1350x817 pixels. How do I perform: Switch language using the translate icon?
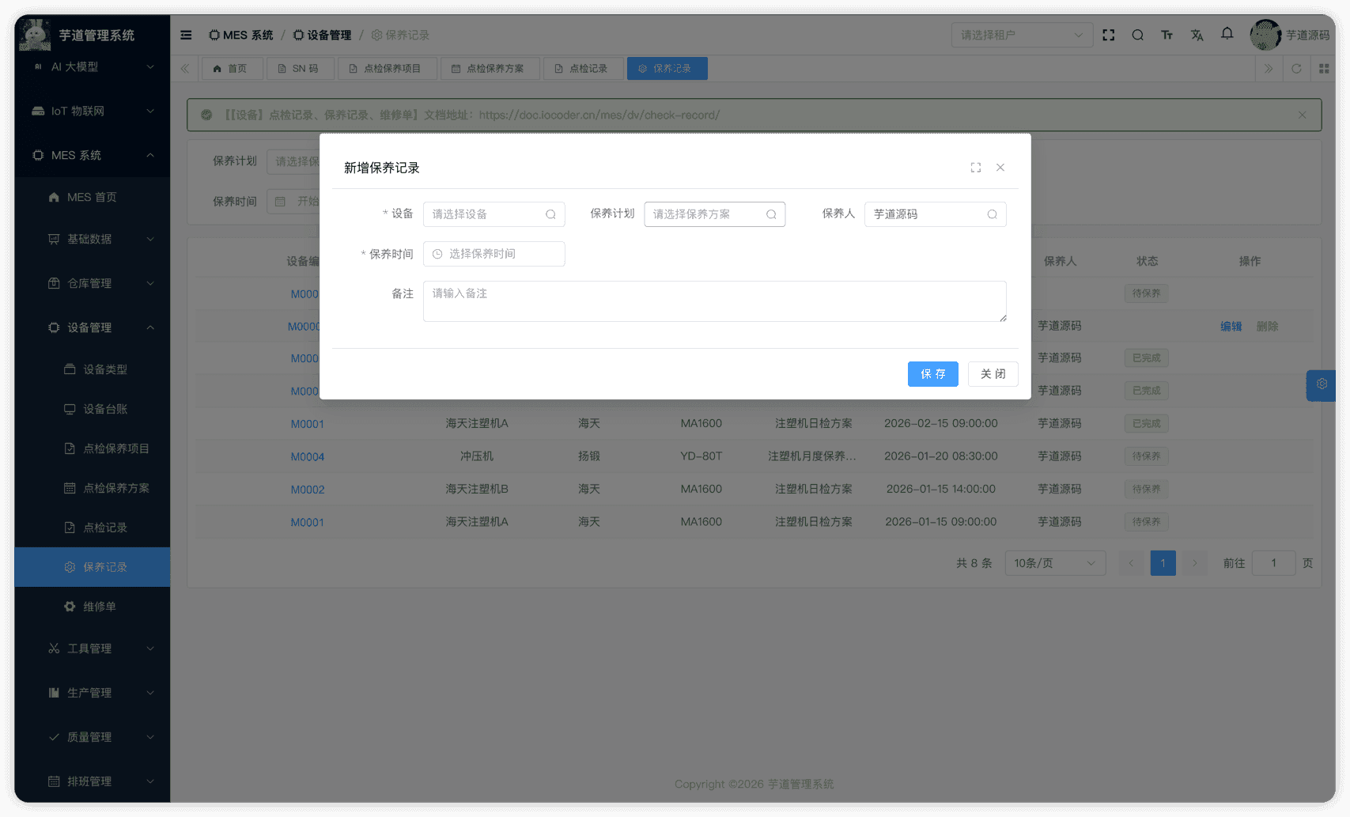coord(1197,35)
